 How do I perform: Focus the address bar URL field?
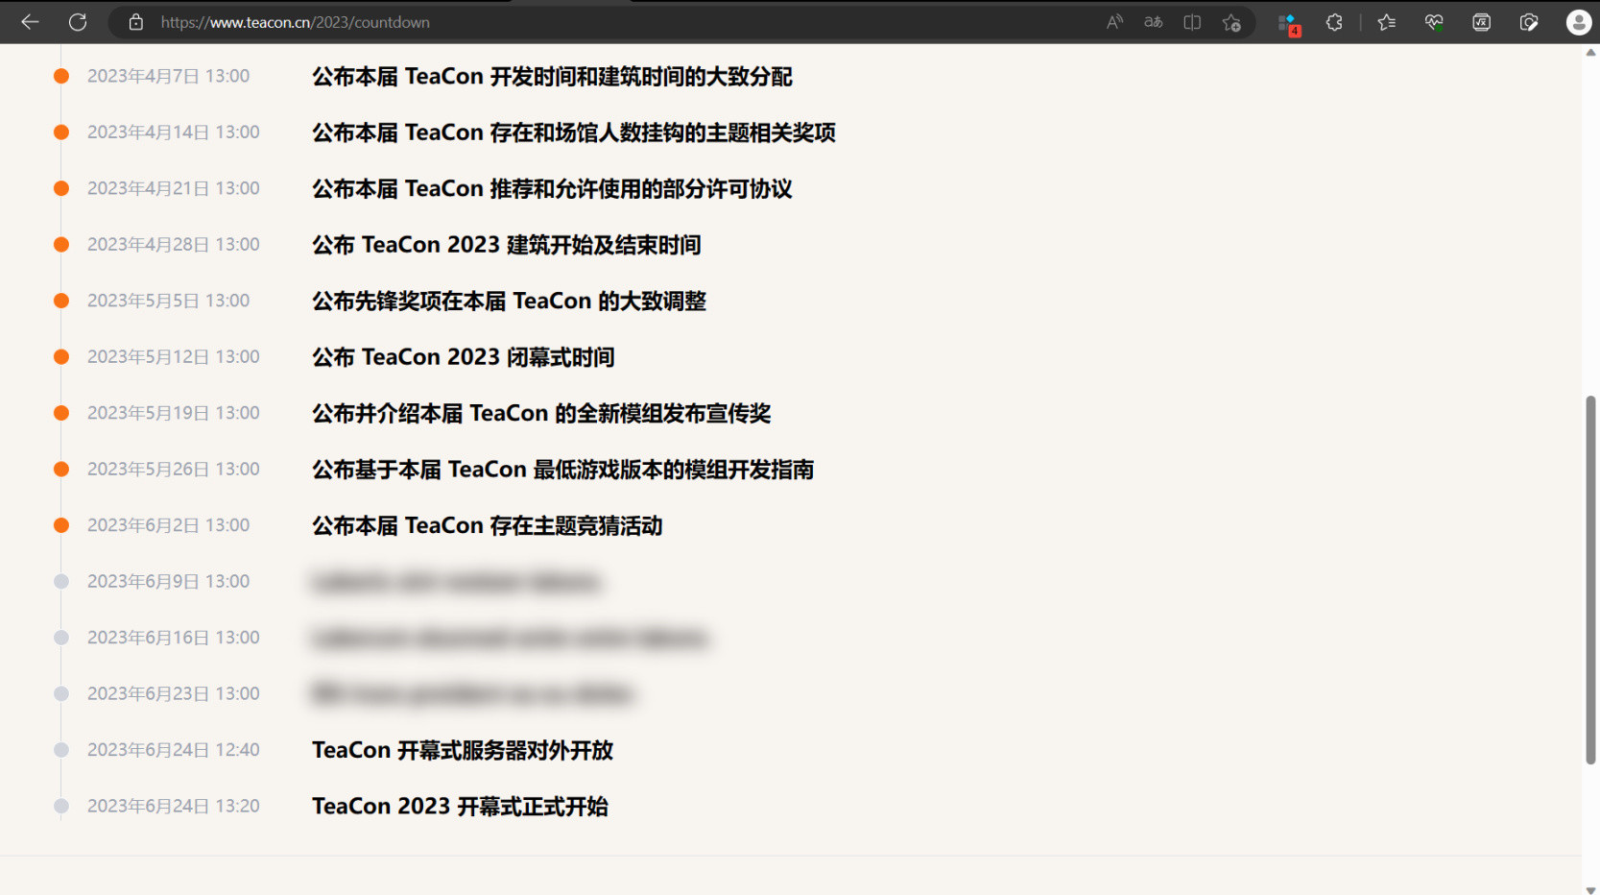[614, 22]
